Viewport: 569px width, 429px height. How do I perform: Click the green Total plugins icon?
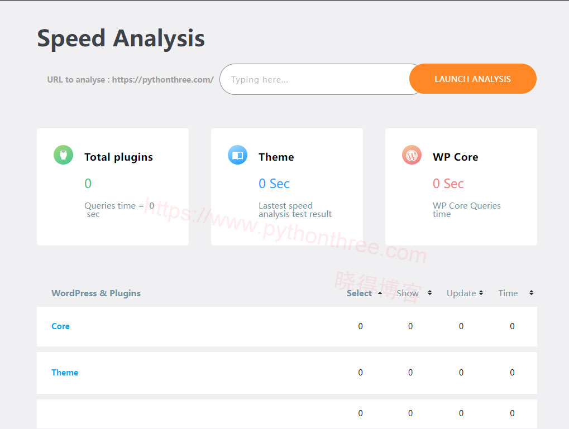tap(64, 155)
